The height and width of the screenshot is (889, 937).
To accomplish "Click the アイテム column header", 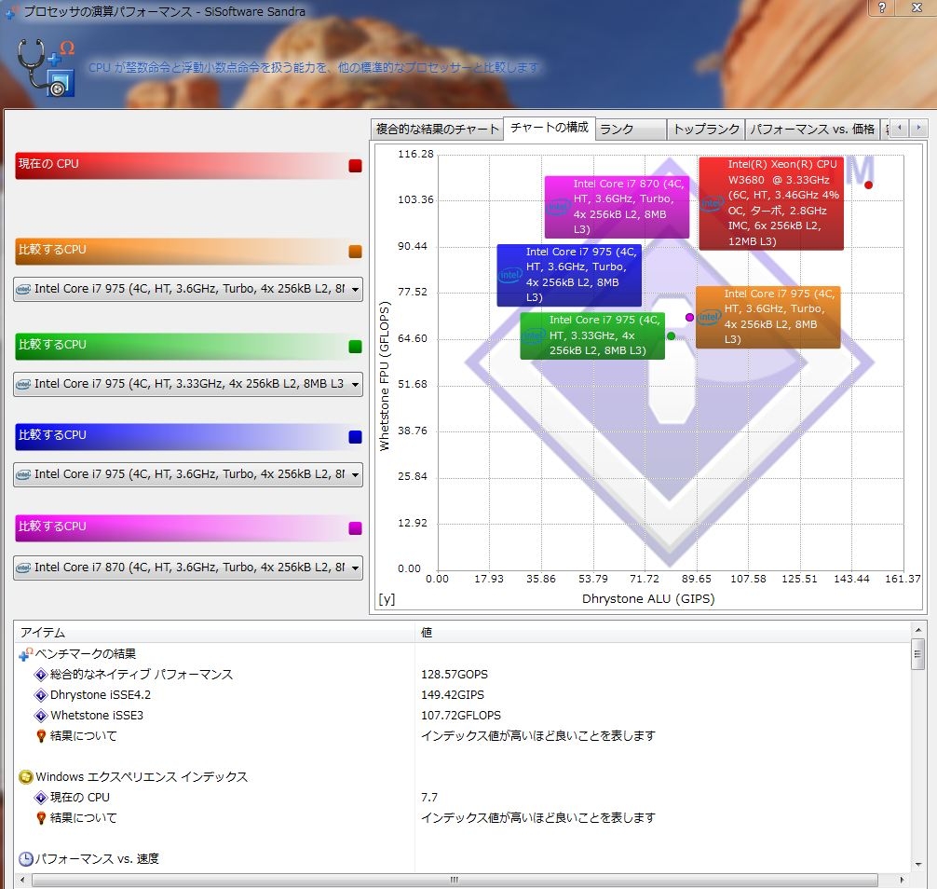I will (214, 632).
